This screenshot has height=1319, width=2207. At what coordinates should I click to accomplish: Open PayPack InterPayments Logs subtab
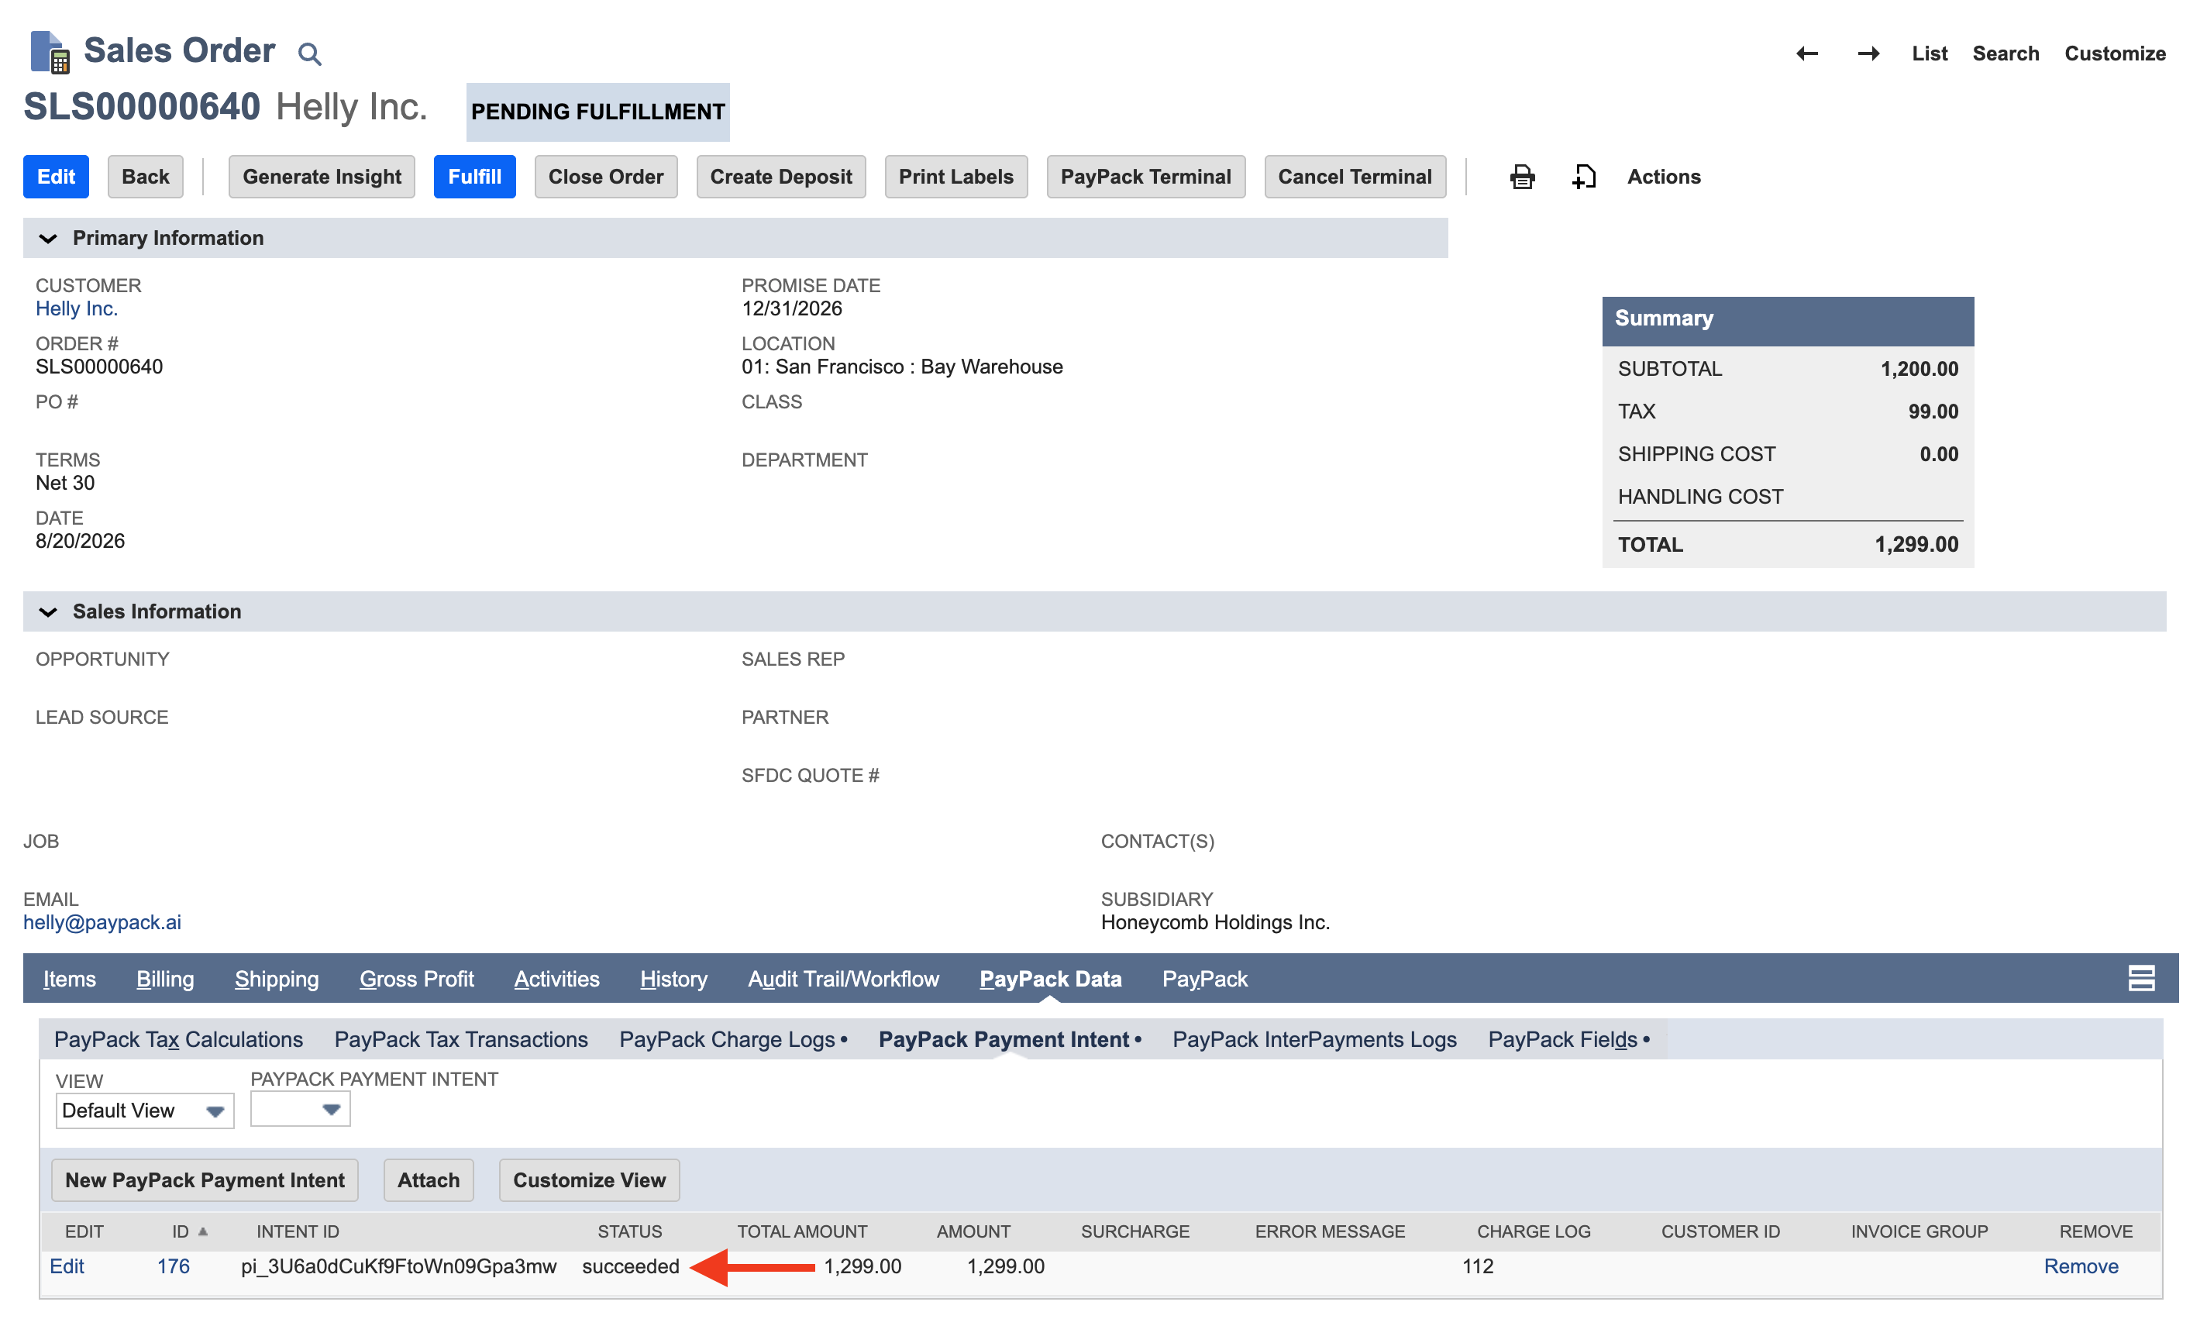[x=1314, y=1039]
